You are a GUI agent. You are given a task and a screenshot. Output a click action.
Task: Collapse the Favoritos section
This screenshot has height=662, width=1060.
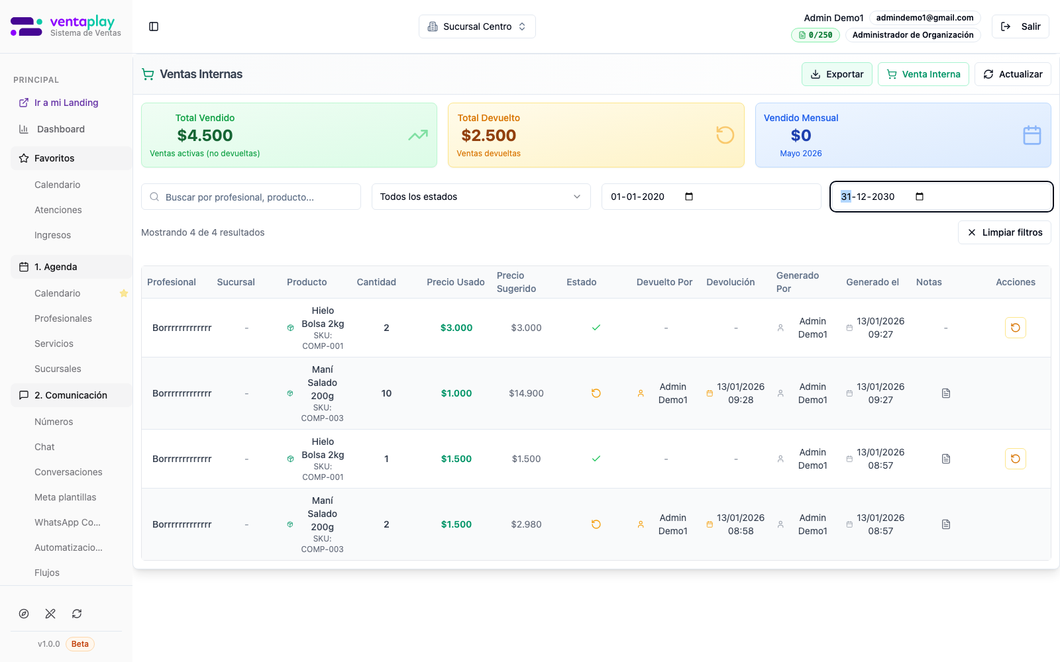click(72, 158)
